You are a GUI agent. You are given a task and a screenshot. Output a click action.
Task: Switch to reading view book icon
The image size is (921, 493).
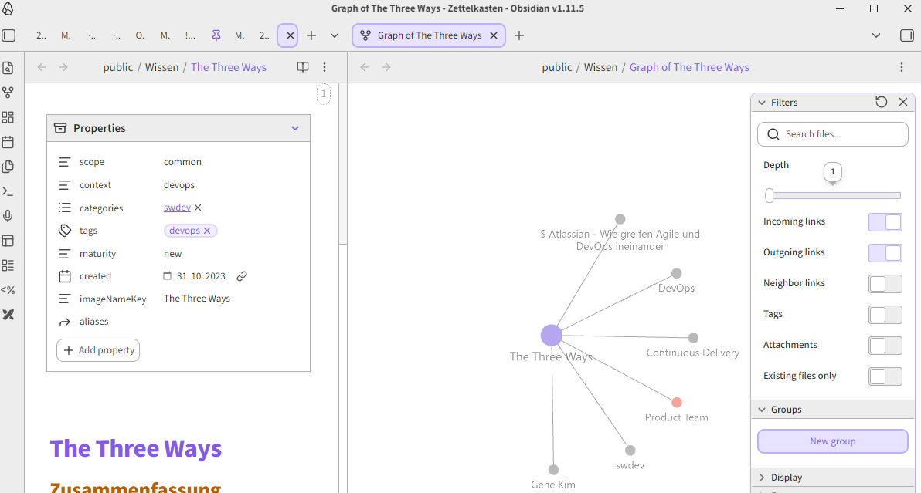[303, 67]
